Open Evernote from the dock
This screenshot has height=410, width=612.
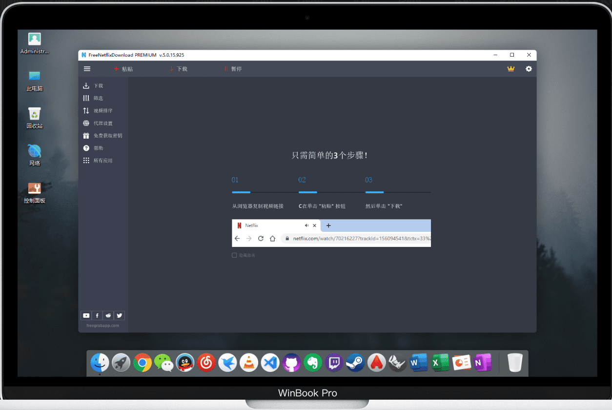pos(313,363)
